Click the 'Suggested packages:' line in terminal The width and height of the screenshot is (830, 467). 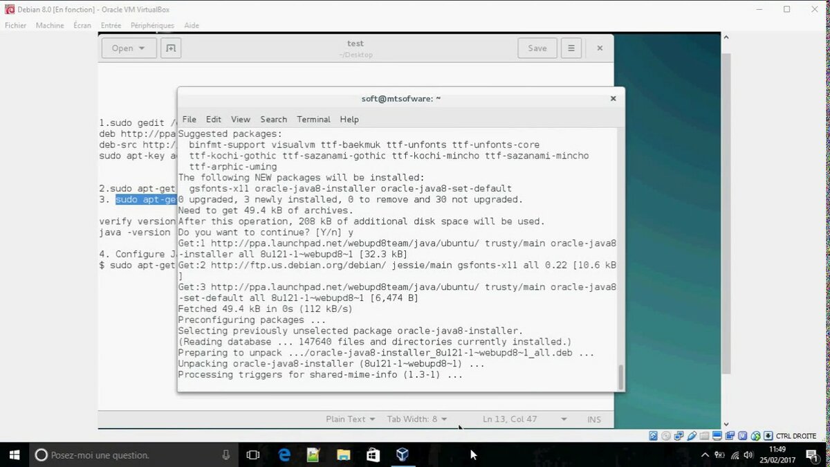pyautogui.click(x=230, y=134)
